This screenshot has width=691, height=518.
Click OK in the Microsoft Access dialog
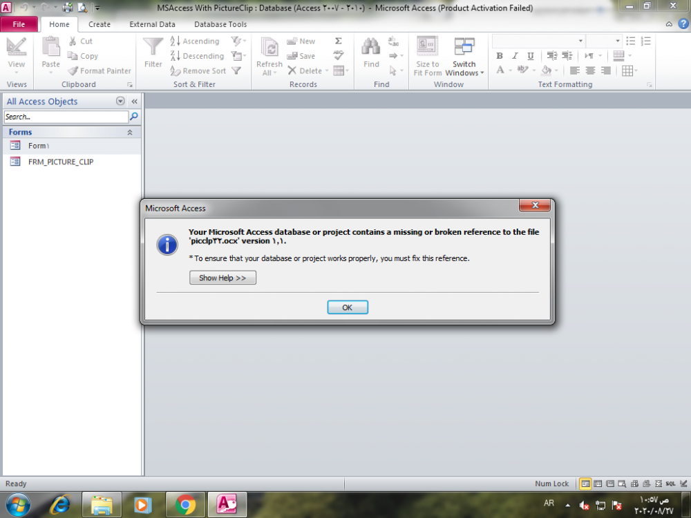pyautogui.click(x=348, y=307)
